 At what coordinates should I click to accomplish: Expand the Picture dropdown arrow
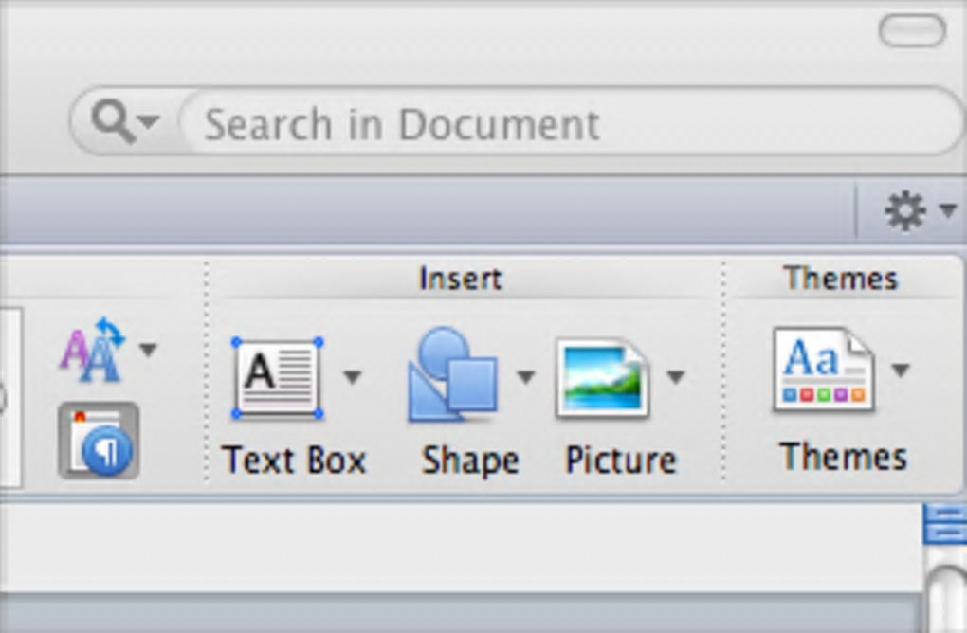pyautogui.click(x=675, y=377)
